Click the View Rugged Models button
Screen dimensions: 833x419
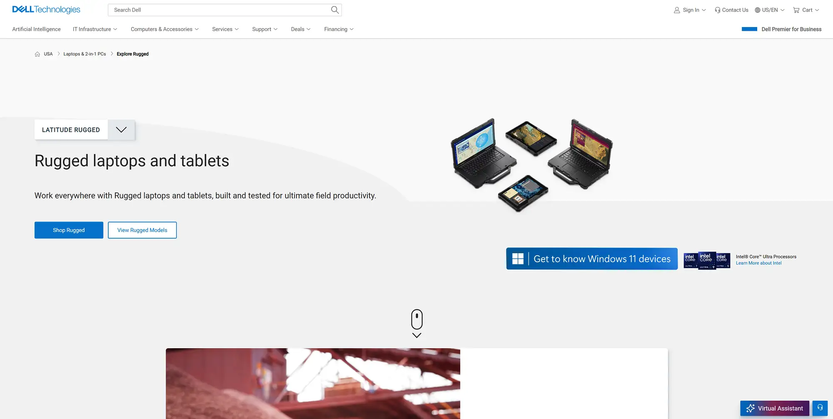(x=142, y=230)
